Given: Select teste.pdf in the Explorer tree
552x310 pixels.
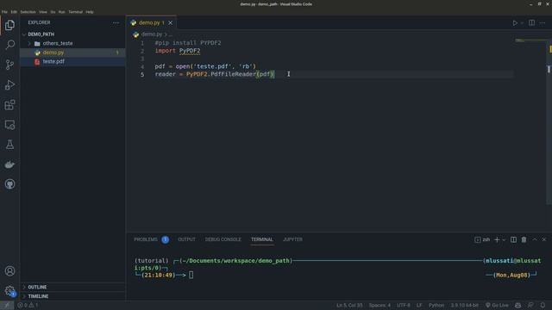Looking at the screenshot, I should click(x=72, y=61).
